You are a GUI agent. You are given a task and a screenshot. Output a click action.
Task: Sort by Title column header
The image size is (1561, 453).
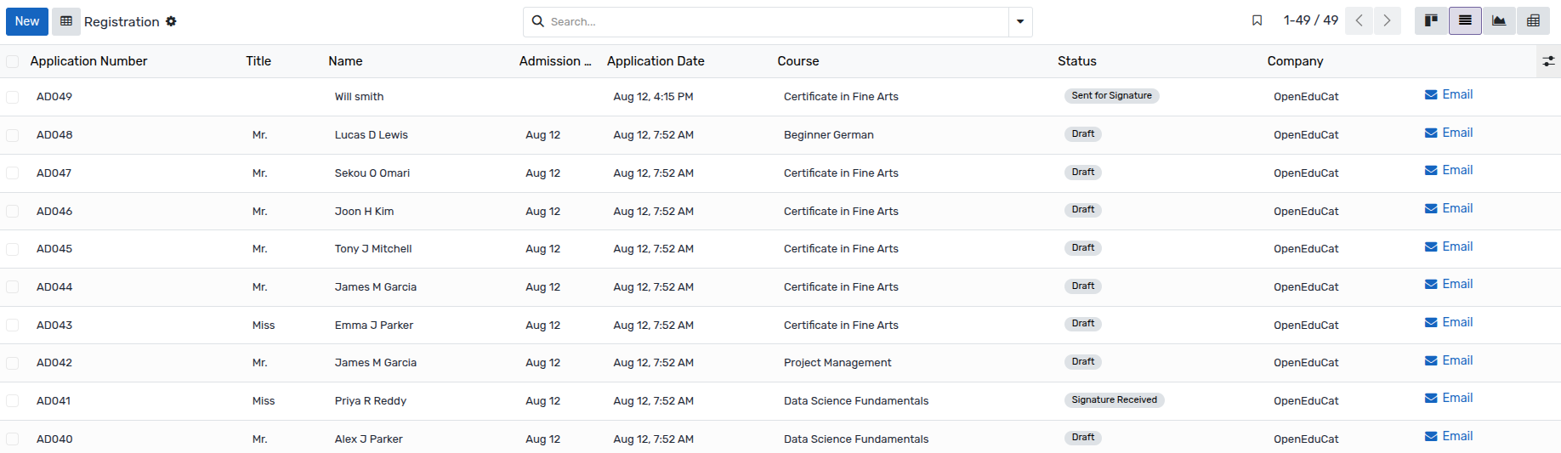point(258,61)
